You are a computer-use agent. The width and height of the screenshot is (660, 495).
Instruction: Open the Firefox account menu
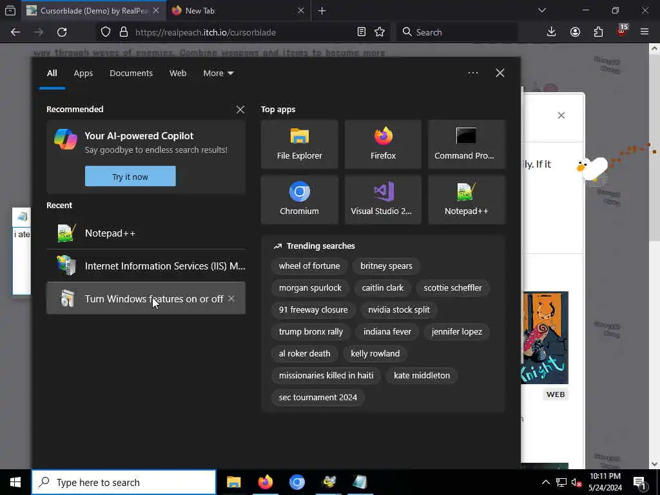tap(575, 32)
